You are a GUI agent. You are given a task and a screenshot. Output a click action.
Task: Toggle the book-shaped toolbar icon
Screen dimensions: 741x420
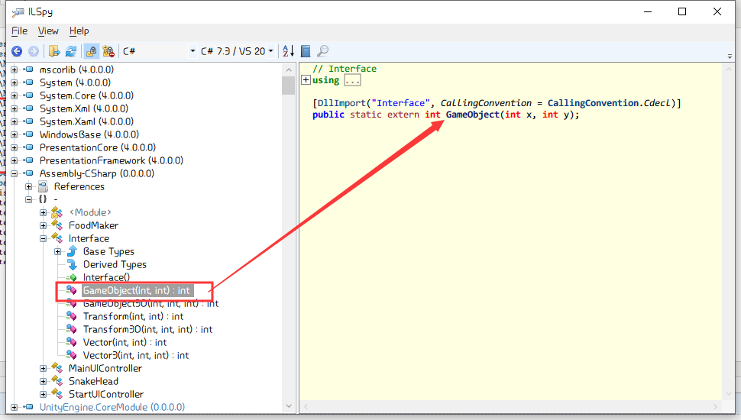(306, 51)
